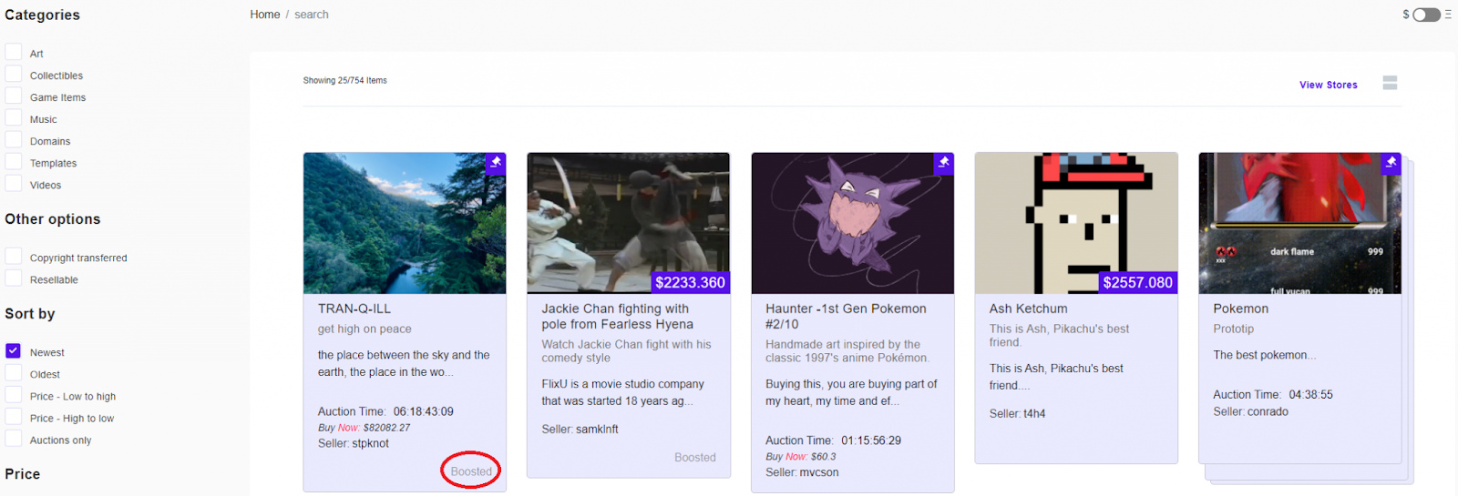The width and height of the screenshot is (1458, 496).
Task: Click the Boosted label on Jackie Chan card
Action: 695,458
